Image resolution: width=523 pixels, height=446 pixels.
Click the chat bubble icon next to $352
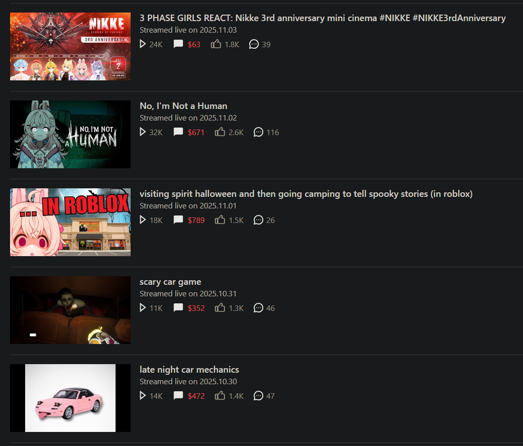[x=178, y=308]
